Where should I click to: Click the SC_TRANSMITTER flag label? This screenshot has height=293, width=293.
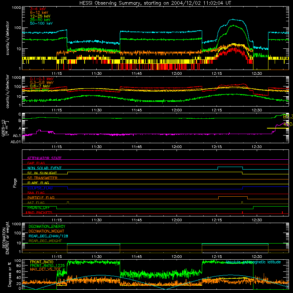42,178
